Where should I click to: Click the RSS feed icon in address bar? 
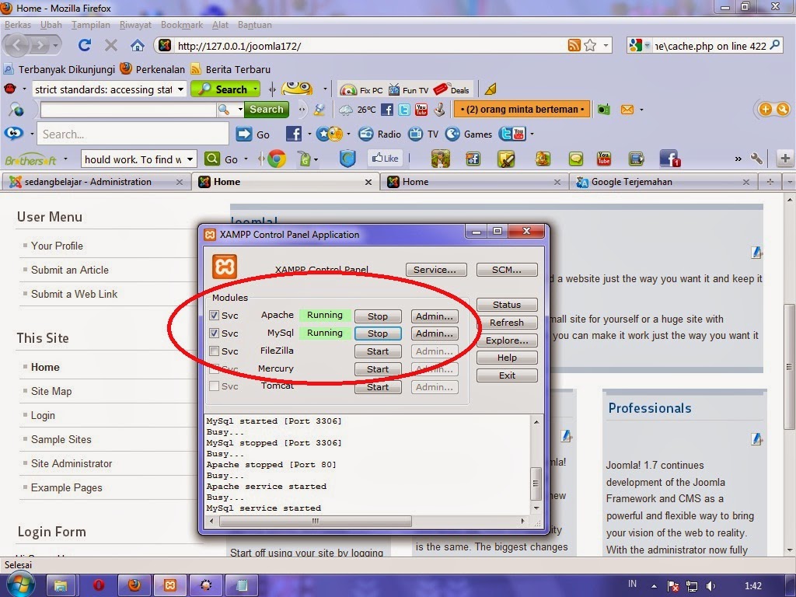[574, 46]
